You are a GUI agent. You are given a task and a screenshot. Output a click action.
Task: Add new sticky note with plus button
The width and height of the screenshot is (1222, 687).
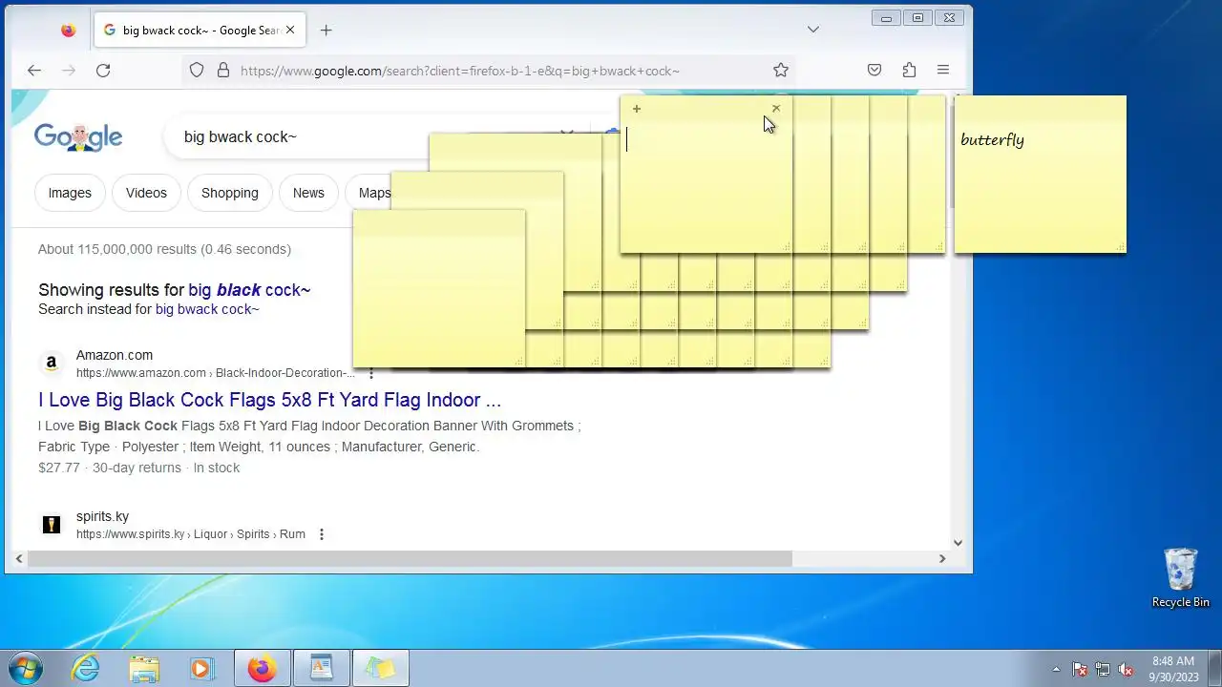coord(637,109)
